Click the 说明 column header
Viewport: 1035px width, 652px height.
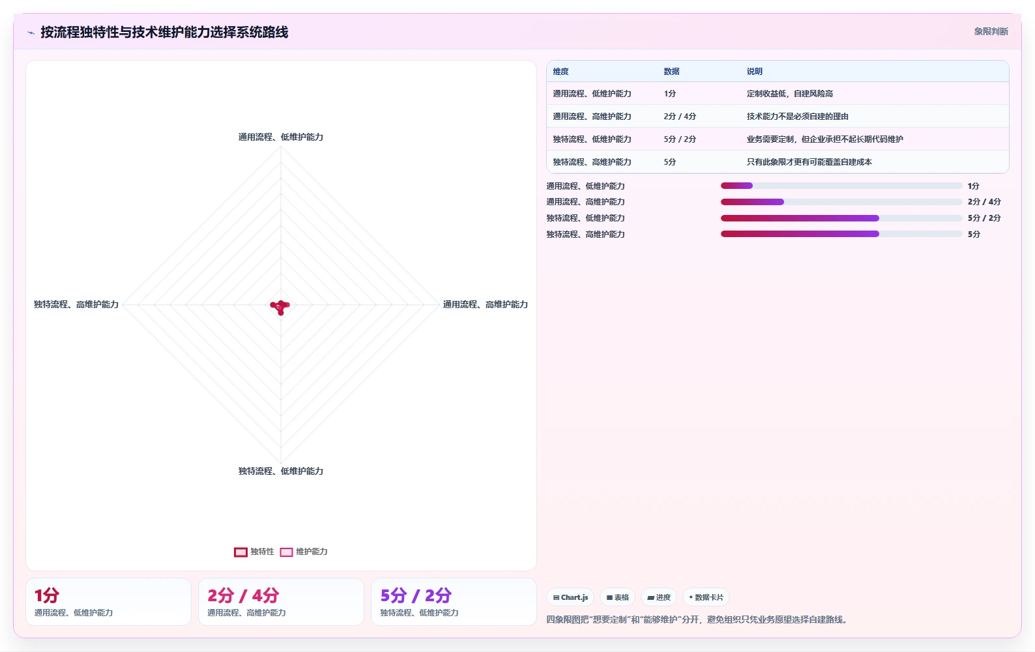pos(755,72)
